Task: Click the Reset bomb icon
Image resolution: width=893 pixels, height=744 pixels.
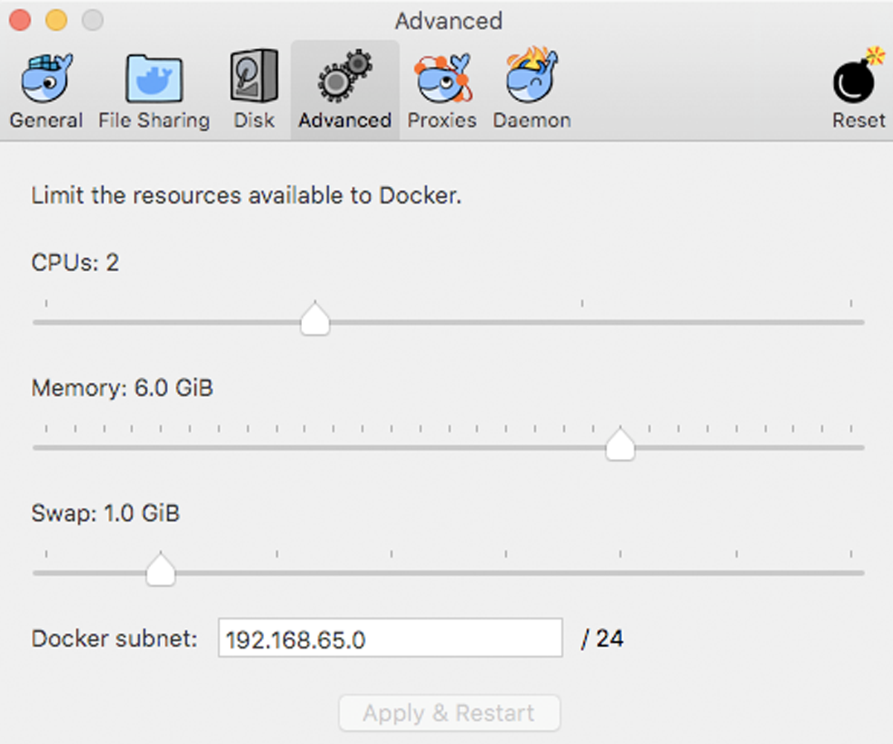Action: point(858,78)
